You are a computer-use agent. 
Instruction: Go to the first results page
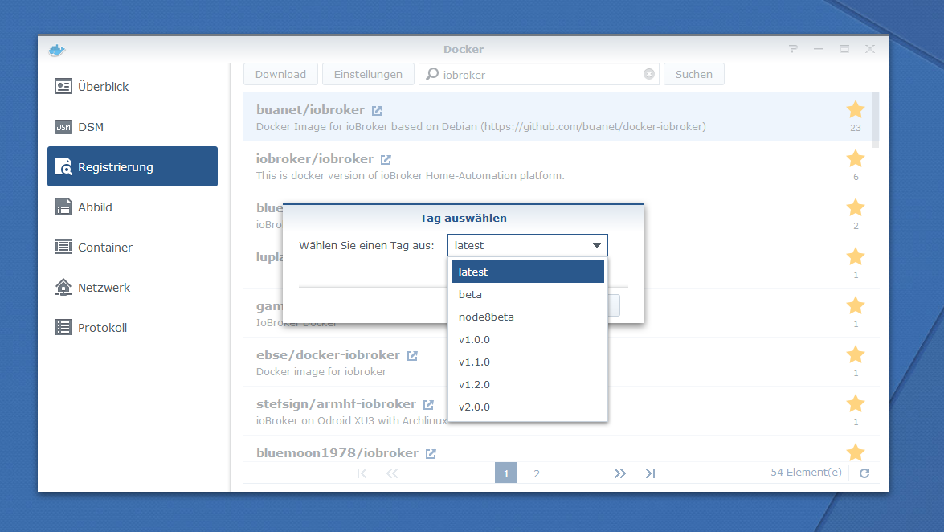(x=362, y=473)
